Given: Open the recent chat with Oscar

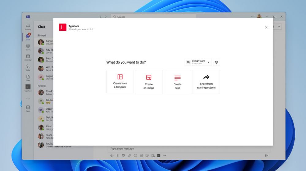Looking at the screenshot, I should (44, 110).
